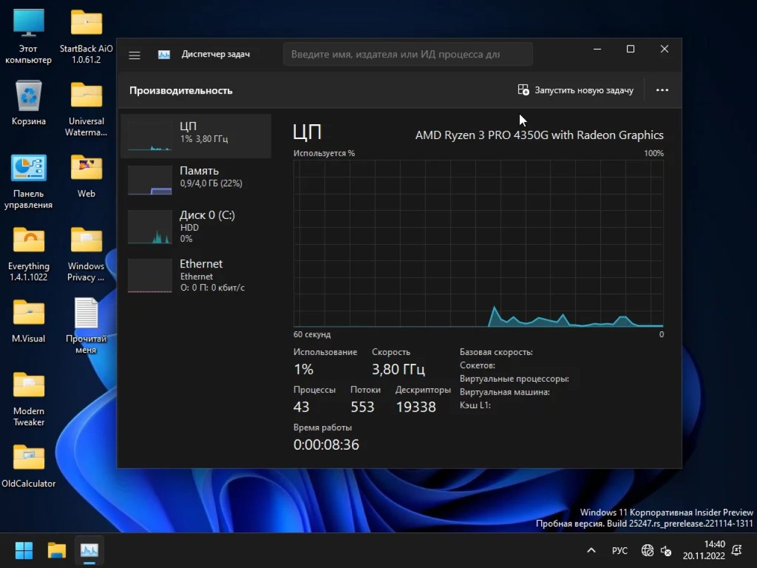Image resolution: width=757 pixels, height=568 pixels.
Task: Click the processes count 43
Action: point(301,407)
